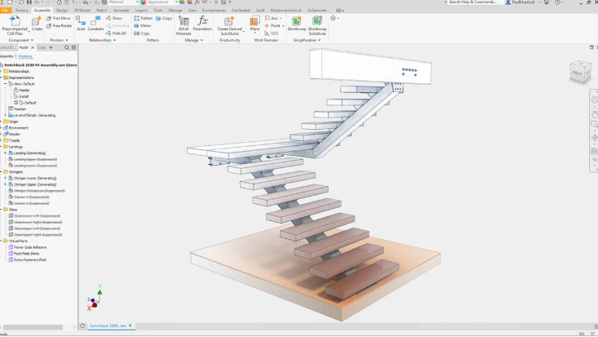Expand Level of Detail : Generating node
Image resolution: width=598 pixels, height=337 pixels.
pos(6,115)
